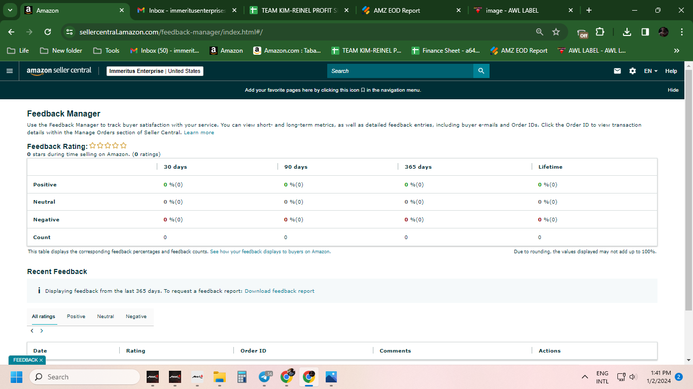Click the Windows Start button

click(x=17, y=377)
